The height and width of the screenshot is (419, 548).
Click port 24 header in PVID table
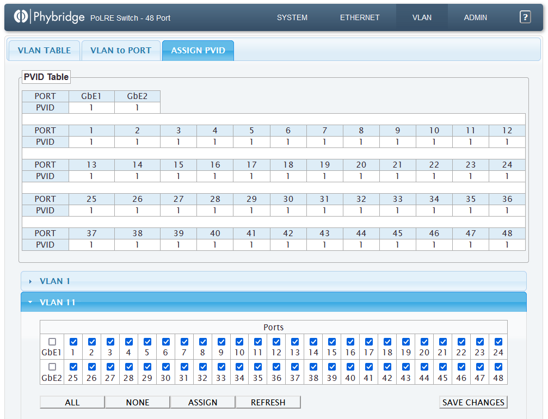coord(507,164)
